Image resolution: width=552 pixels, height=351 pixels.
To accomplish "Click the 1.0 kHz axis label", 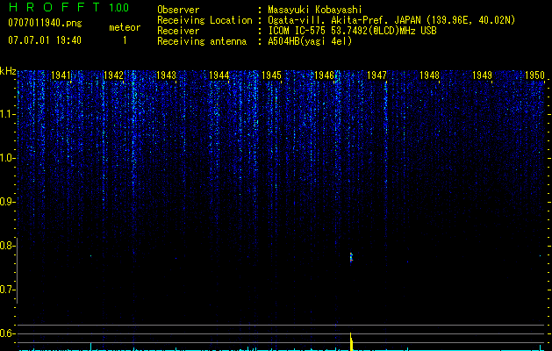I will [8, 158].
